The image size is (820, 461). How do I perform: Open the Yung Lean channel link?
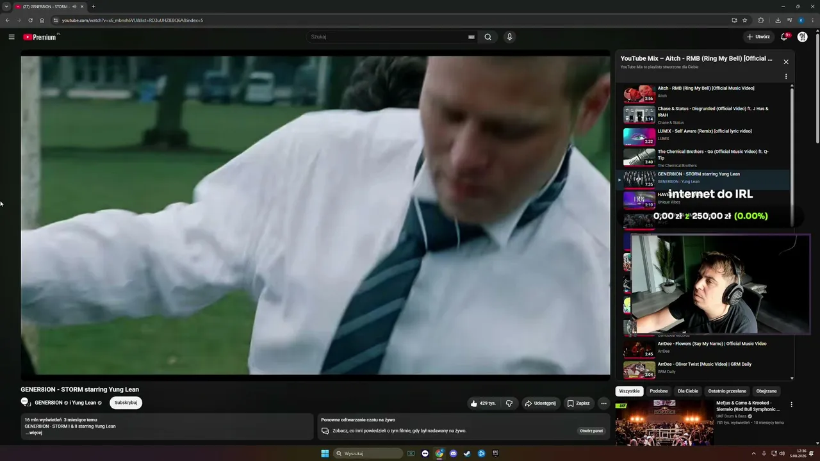pos(83,403)
